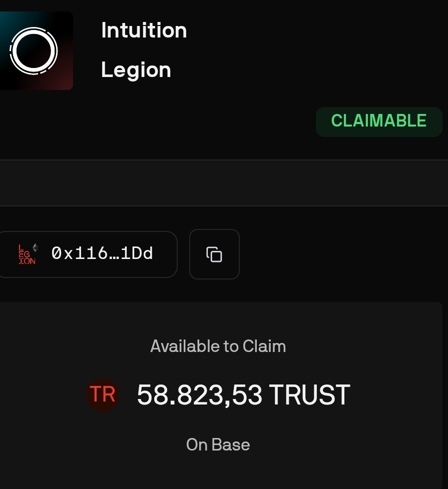Click the TRUST token symbol text
The height and width of the screenshot is (489, 448).
[309, 395]
